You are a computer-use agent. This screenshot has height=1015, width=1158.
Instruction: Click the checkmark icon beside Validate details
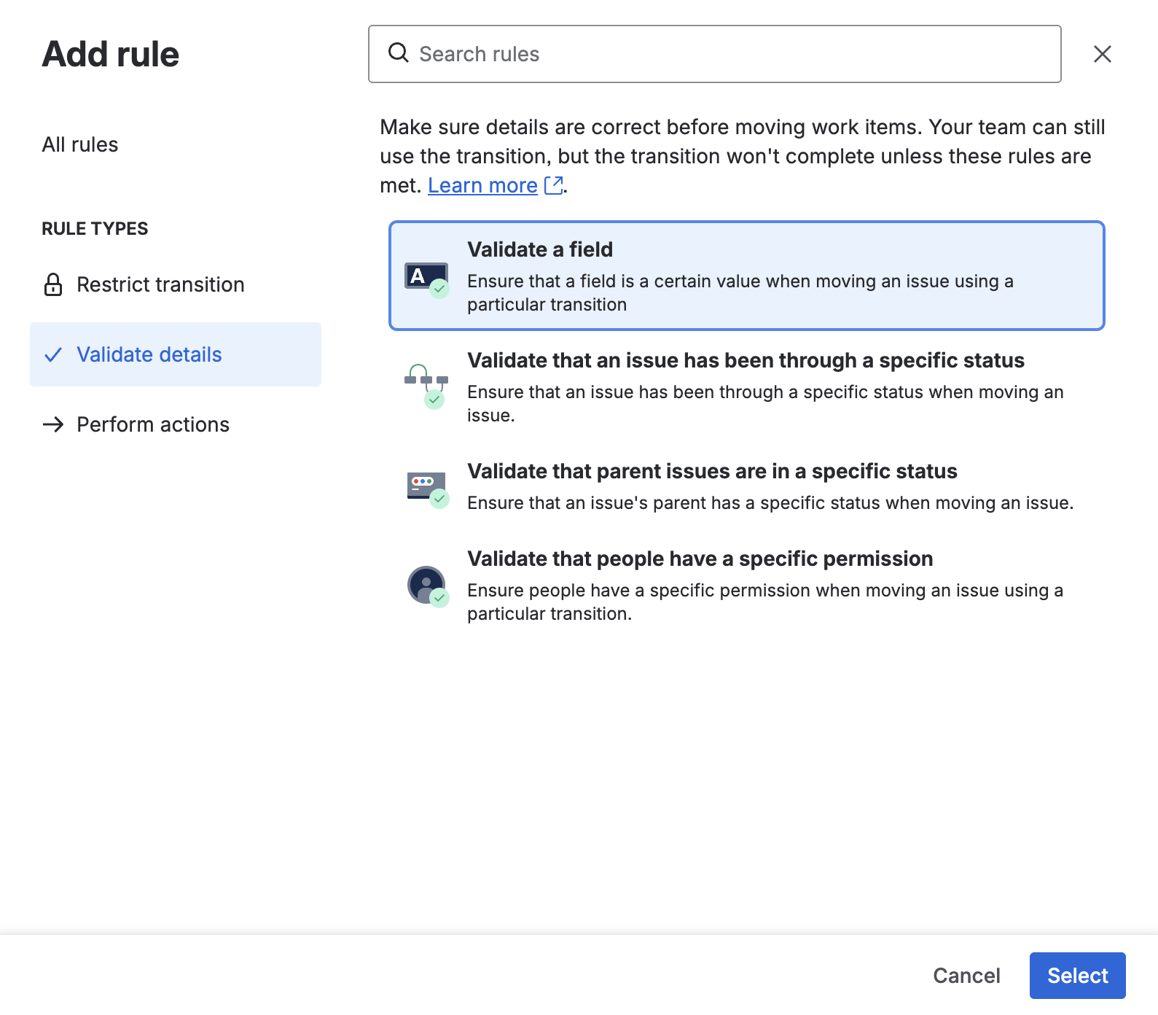pos(53,355)
